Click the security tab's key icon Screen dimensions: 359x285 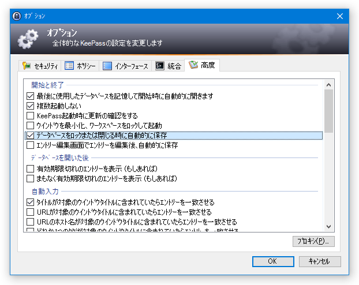point(27,66)
